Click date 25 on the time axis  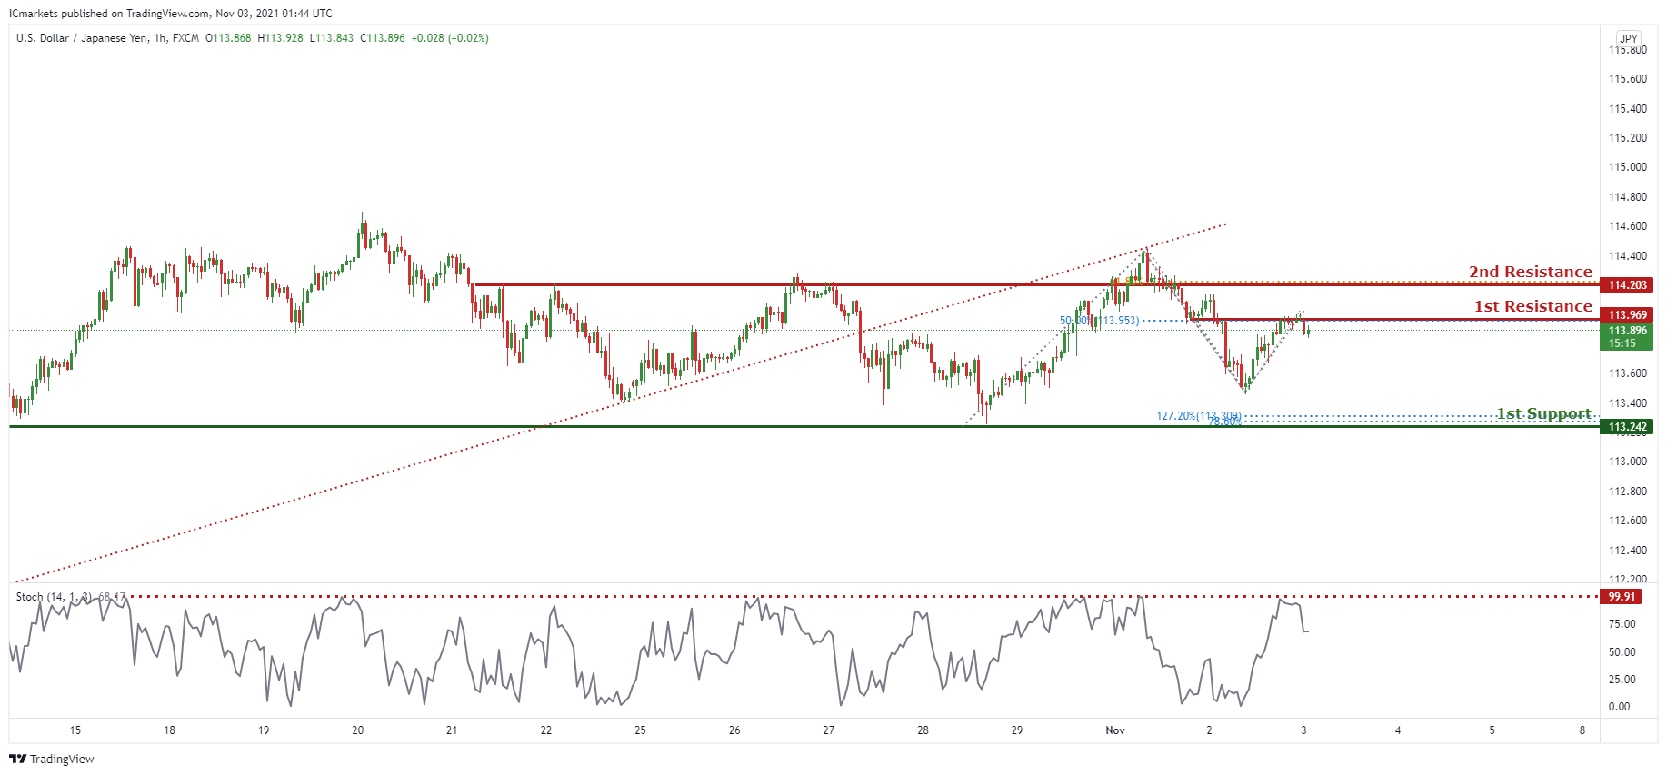[641, 730]
